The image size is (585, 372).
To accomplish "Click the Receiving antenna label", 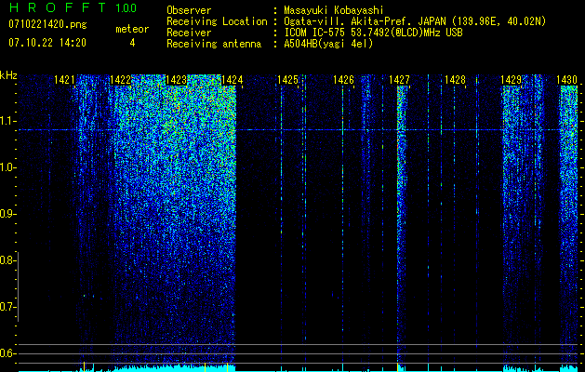I will point(214,44).
